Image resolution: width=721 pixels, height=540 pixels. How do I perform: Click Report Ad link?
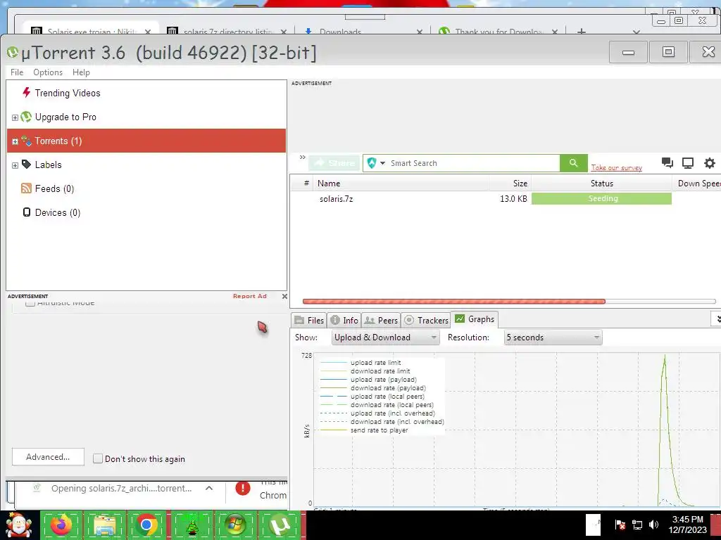point(250,296)
